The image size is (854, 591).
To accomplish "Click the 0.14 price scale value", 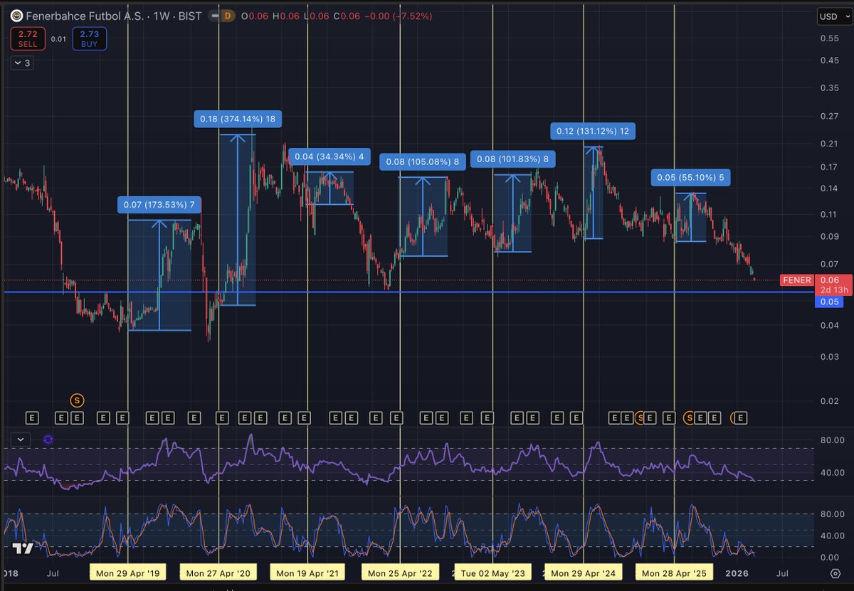I will [829, 188].
